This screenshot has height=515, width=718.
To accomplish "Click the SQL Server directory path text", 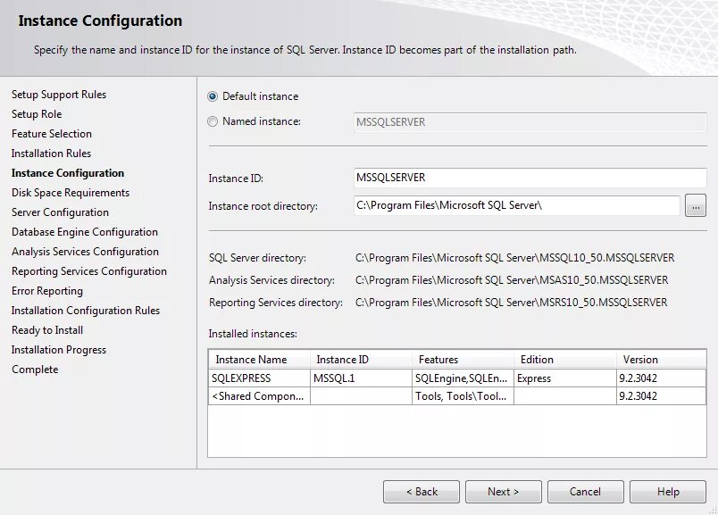I will (514, 258).
